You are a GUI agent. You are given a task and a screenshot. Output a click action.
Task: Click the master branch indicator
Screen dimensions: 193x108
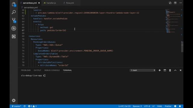point(16,106)
